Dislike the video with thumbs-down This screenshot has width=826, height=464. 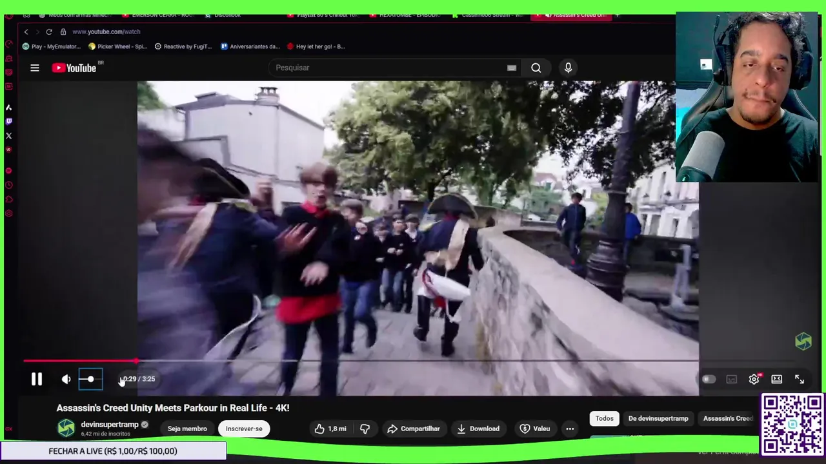point(365,429)
